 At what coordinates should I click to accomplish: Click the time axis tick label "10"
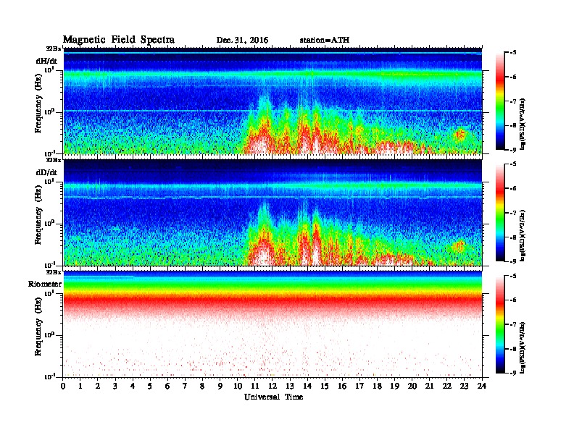coord(237,386)
